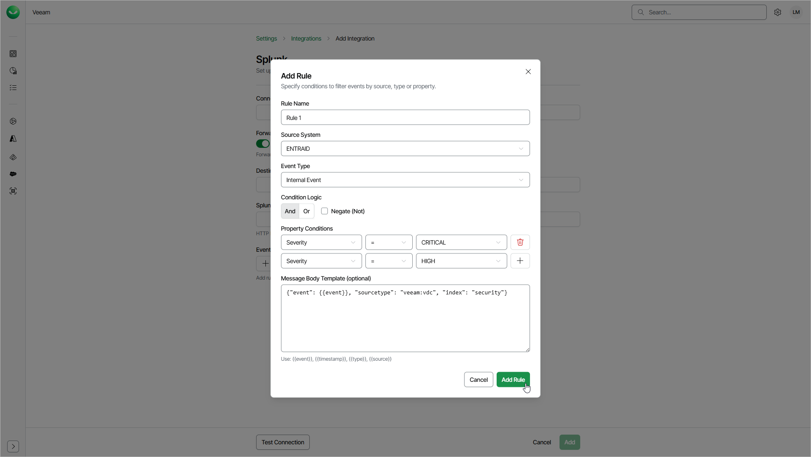Image resolution: width=811 pixels, height=457 pixels.
Task: Click the textarea resize handle
Action: tap(527, 350)
